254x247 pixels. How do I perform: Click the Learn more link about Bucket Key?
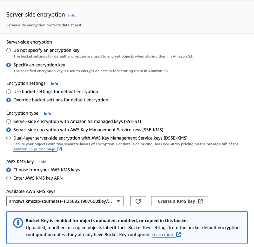163,235
